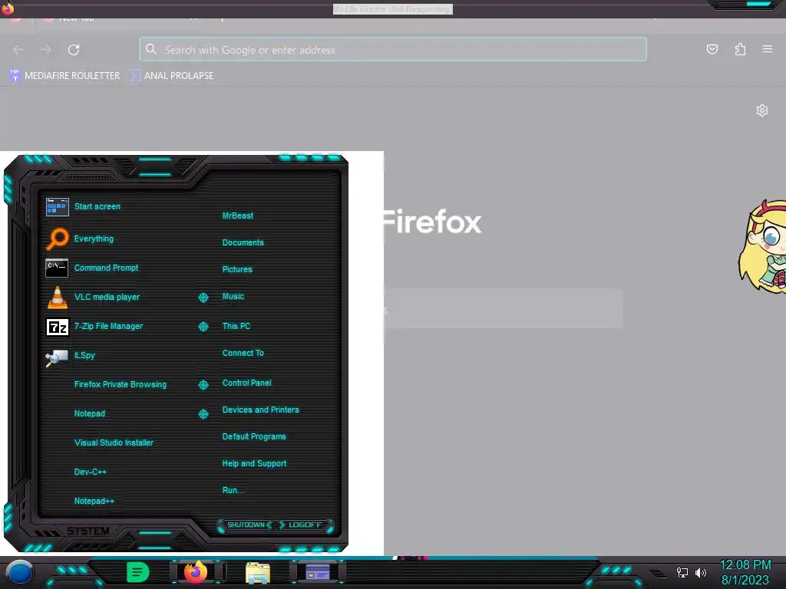The width and height of the screenshot is (786, 589).
Task: Open Devices and Printers
Action: [261, 410]
